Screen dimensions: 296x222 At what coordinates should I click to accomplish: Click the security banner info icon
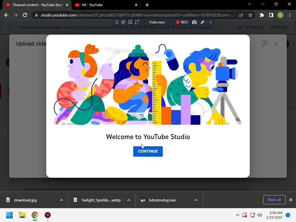11,27
